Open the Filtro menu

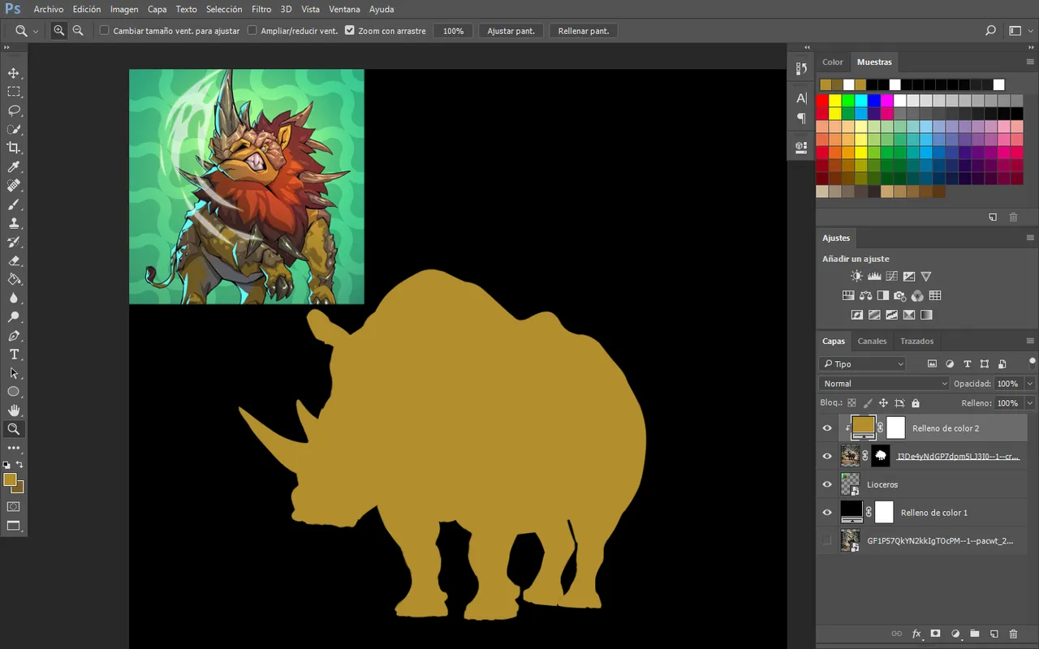261,9
